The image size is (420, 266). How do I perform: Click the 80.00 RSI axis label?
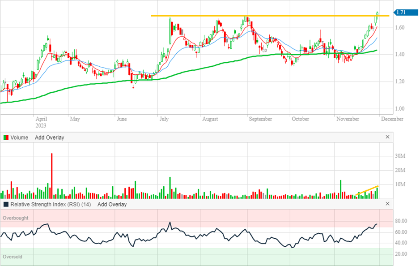[401, 221]
